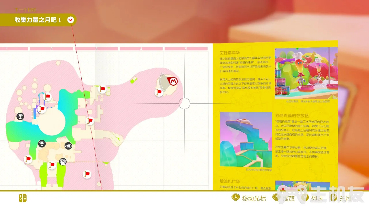
Task: Select checkpoint flag between the two lime-green strips
Action: (x=52, y=165)
